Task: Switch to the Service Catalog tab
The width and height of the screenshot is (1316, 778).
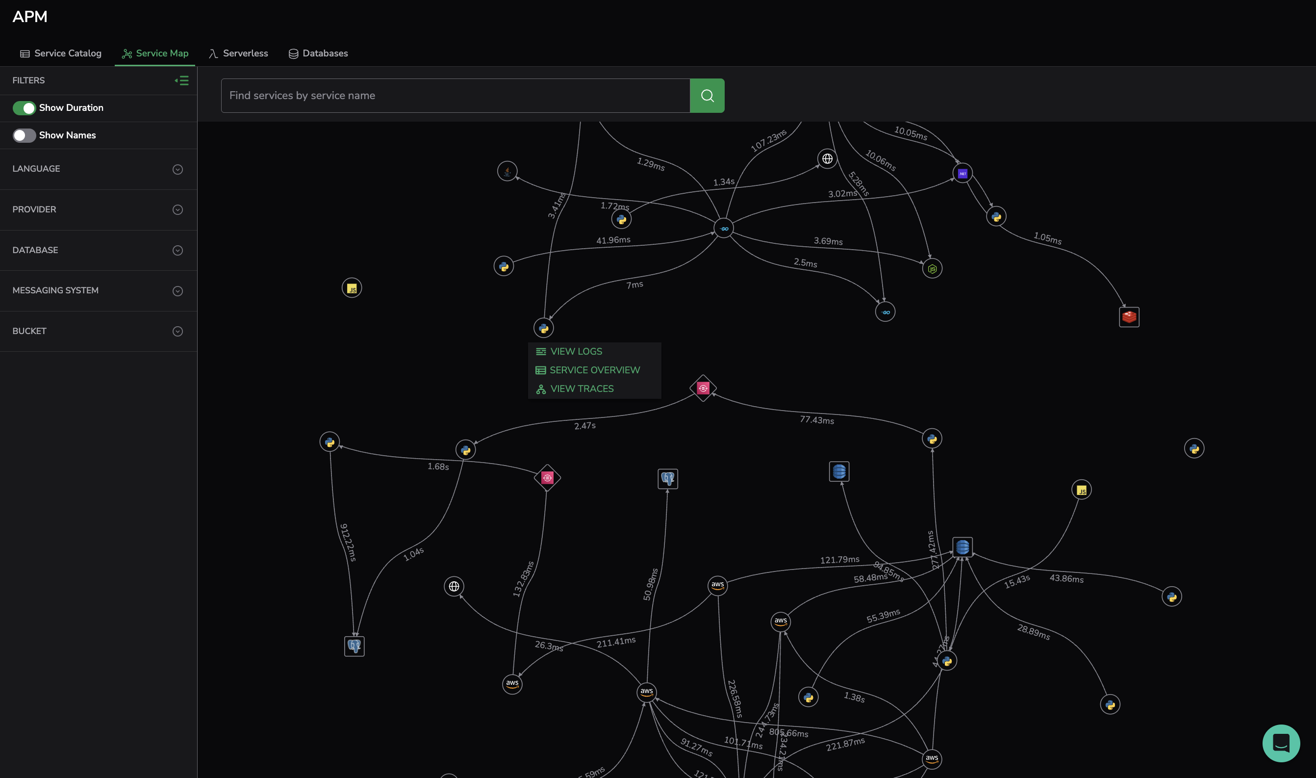Action: [x=61, y=53]
